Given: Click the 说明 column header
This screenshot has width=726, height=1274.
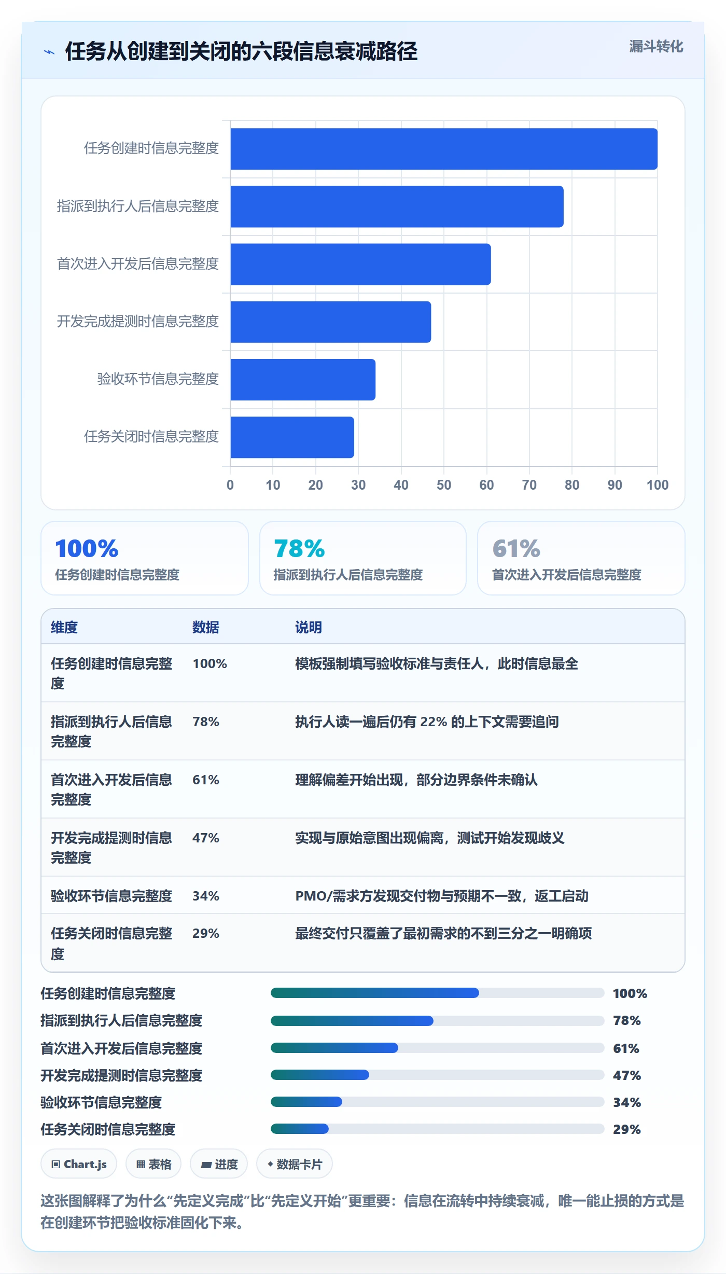Looking at the screenshot, I should tap(309, 627).
